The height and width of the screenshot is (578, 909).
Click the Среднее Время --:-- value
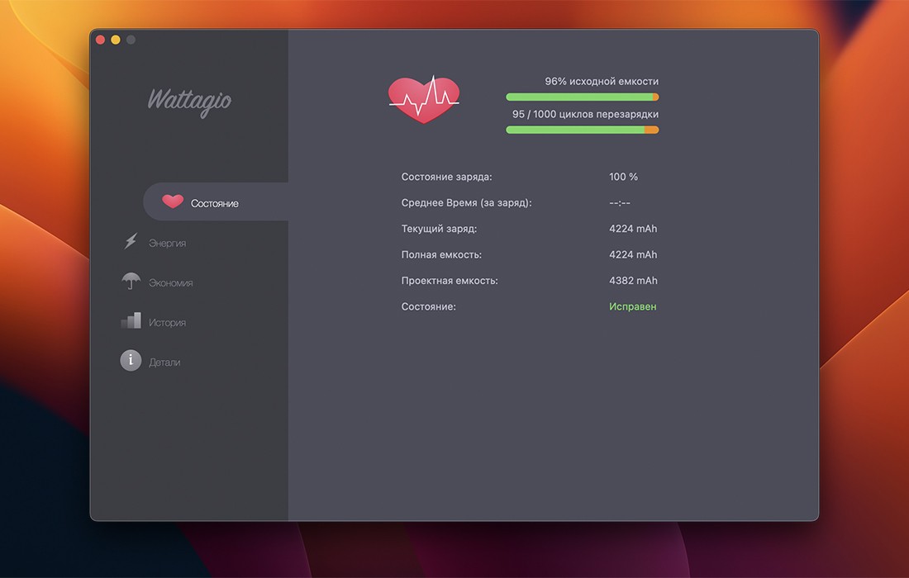[620, 203]
